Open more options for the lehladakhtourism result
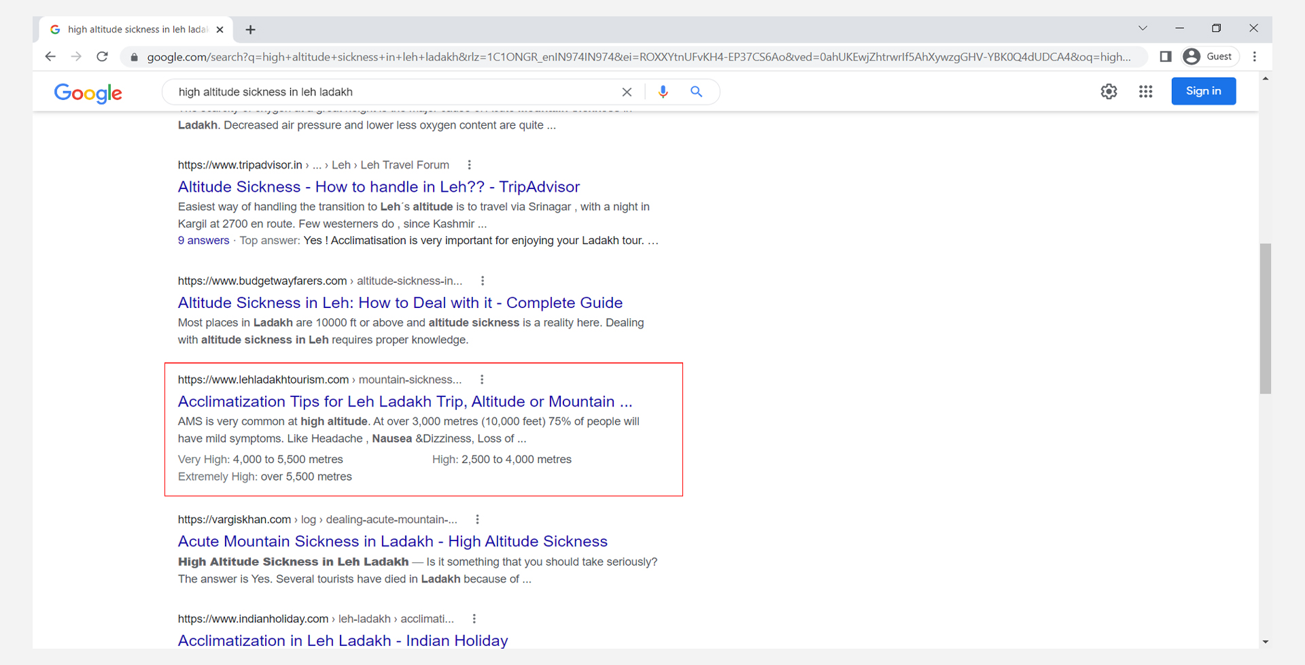 [482, 379]
